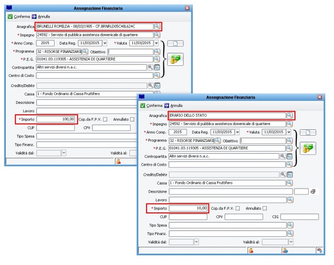Search Tipo Spesa in the front window
This screenshot has height=265, width=334.
pos(290,225)
